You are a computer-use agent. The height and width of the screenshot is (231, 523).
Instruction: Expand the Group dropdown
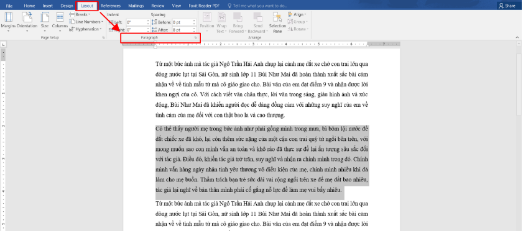tap(297, 22)
